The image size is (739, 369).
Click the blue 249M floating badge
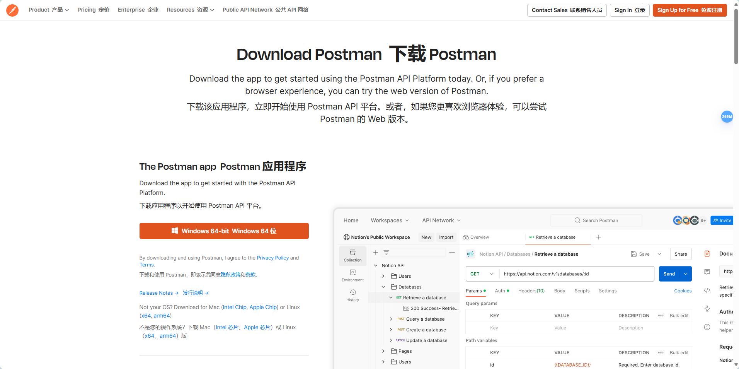(x=727, y=116)
